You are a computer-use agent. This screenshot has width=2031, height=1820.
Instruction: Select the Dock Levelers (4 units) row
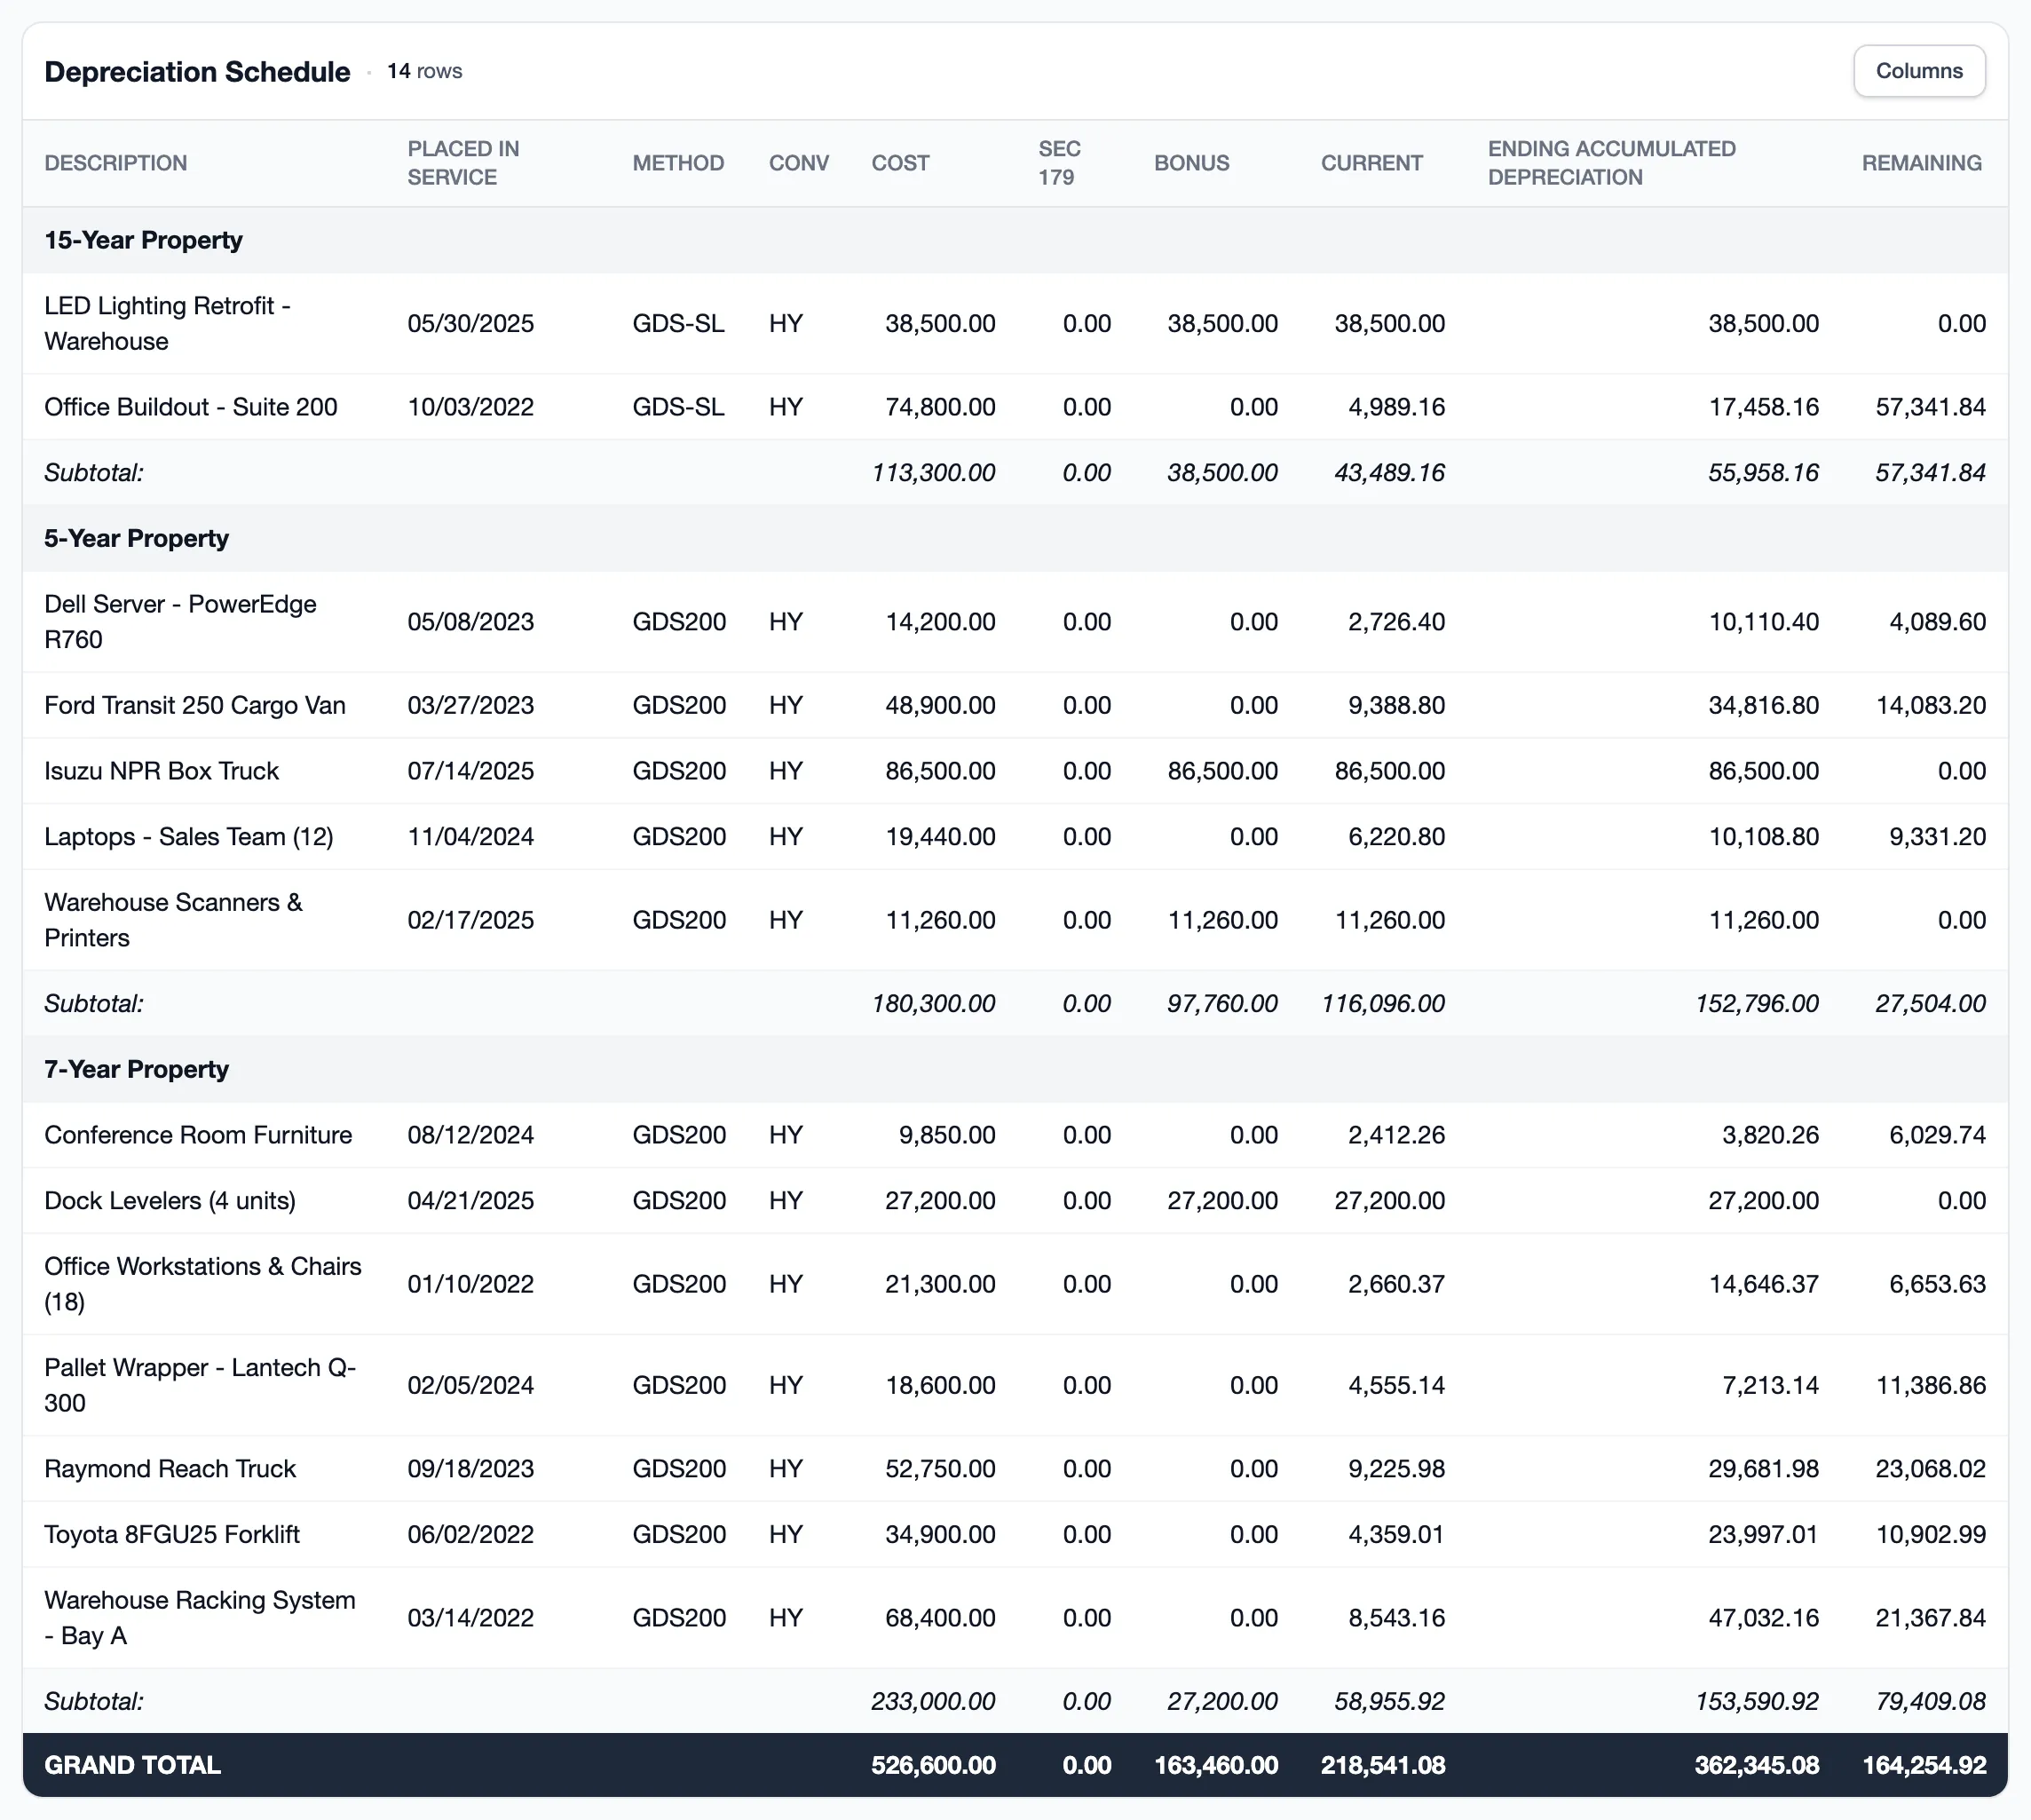pyautogui.click(x=1015, y=1200)
